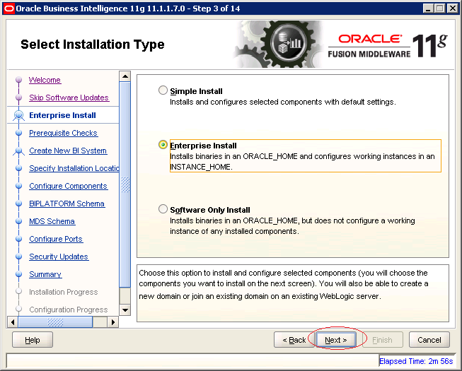Screen dimensions: 462x371
Task: Click the horizontal scroll right arrow
Action: 113,322
